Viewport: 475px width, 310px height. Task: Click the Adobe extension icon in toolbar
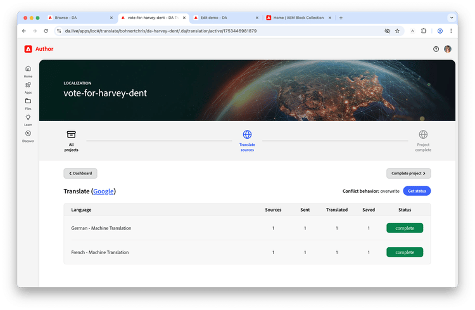point(412,31)
